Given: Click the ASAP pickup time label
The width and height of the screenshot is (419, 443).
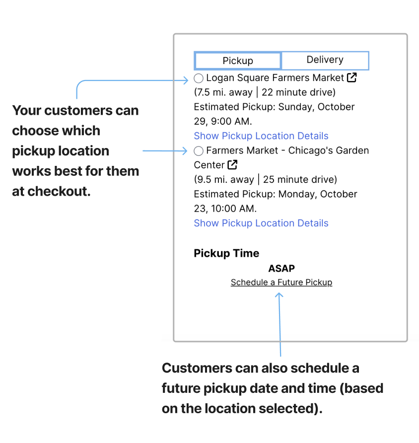Looking at the screenshot, I should (x=281, y=269).
